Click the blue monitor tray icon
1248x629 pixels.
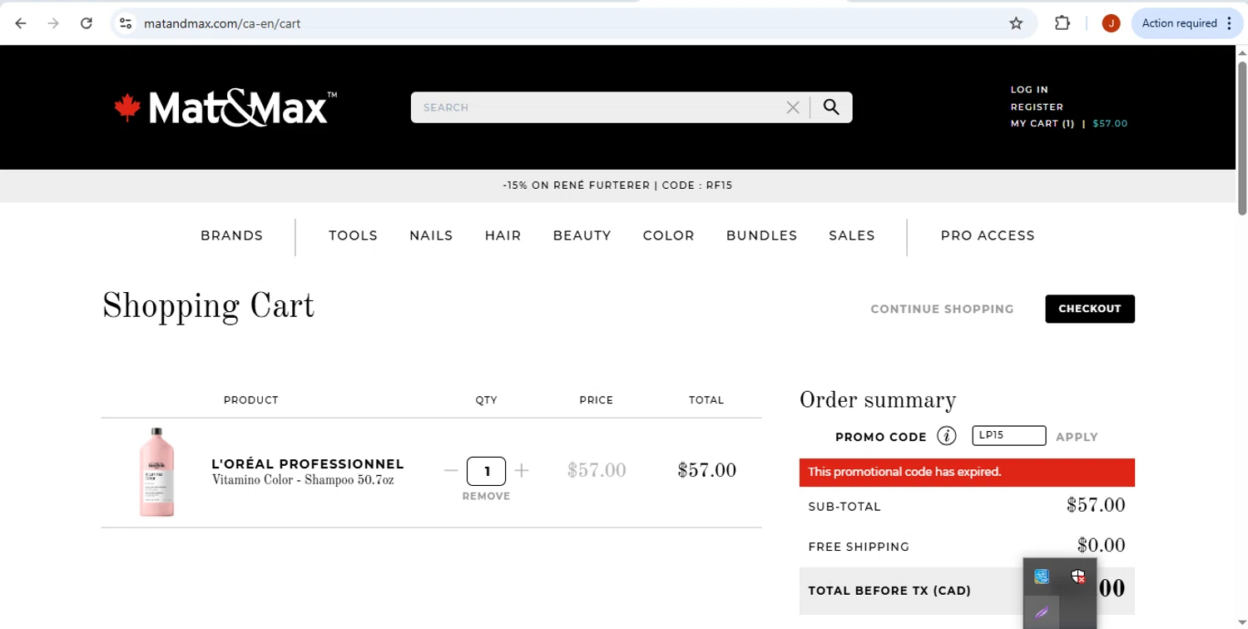[1042, 577]
